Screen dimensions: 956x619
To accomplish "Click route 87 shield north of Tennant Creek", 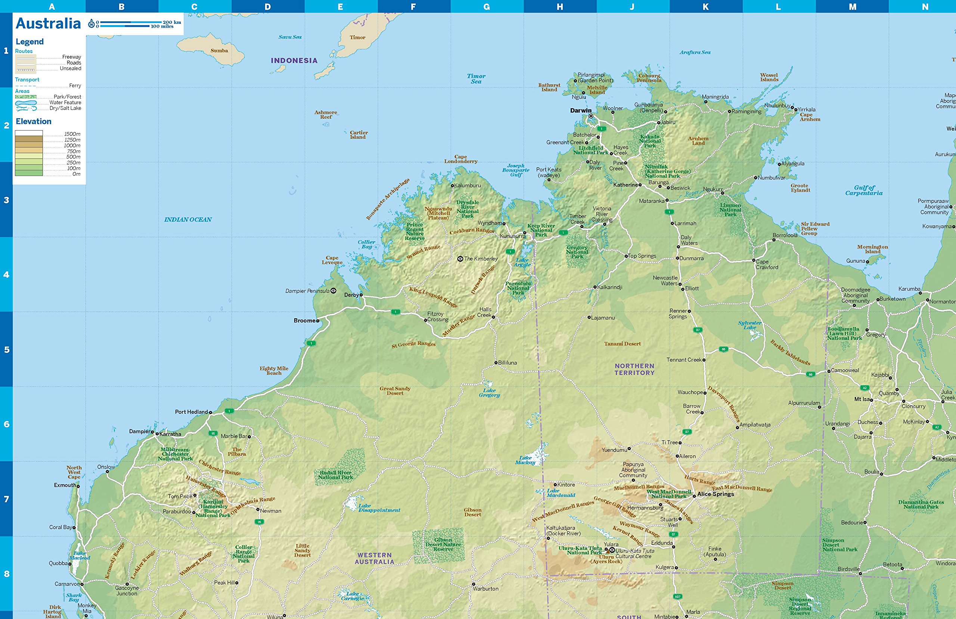I will pos(698,330).
